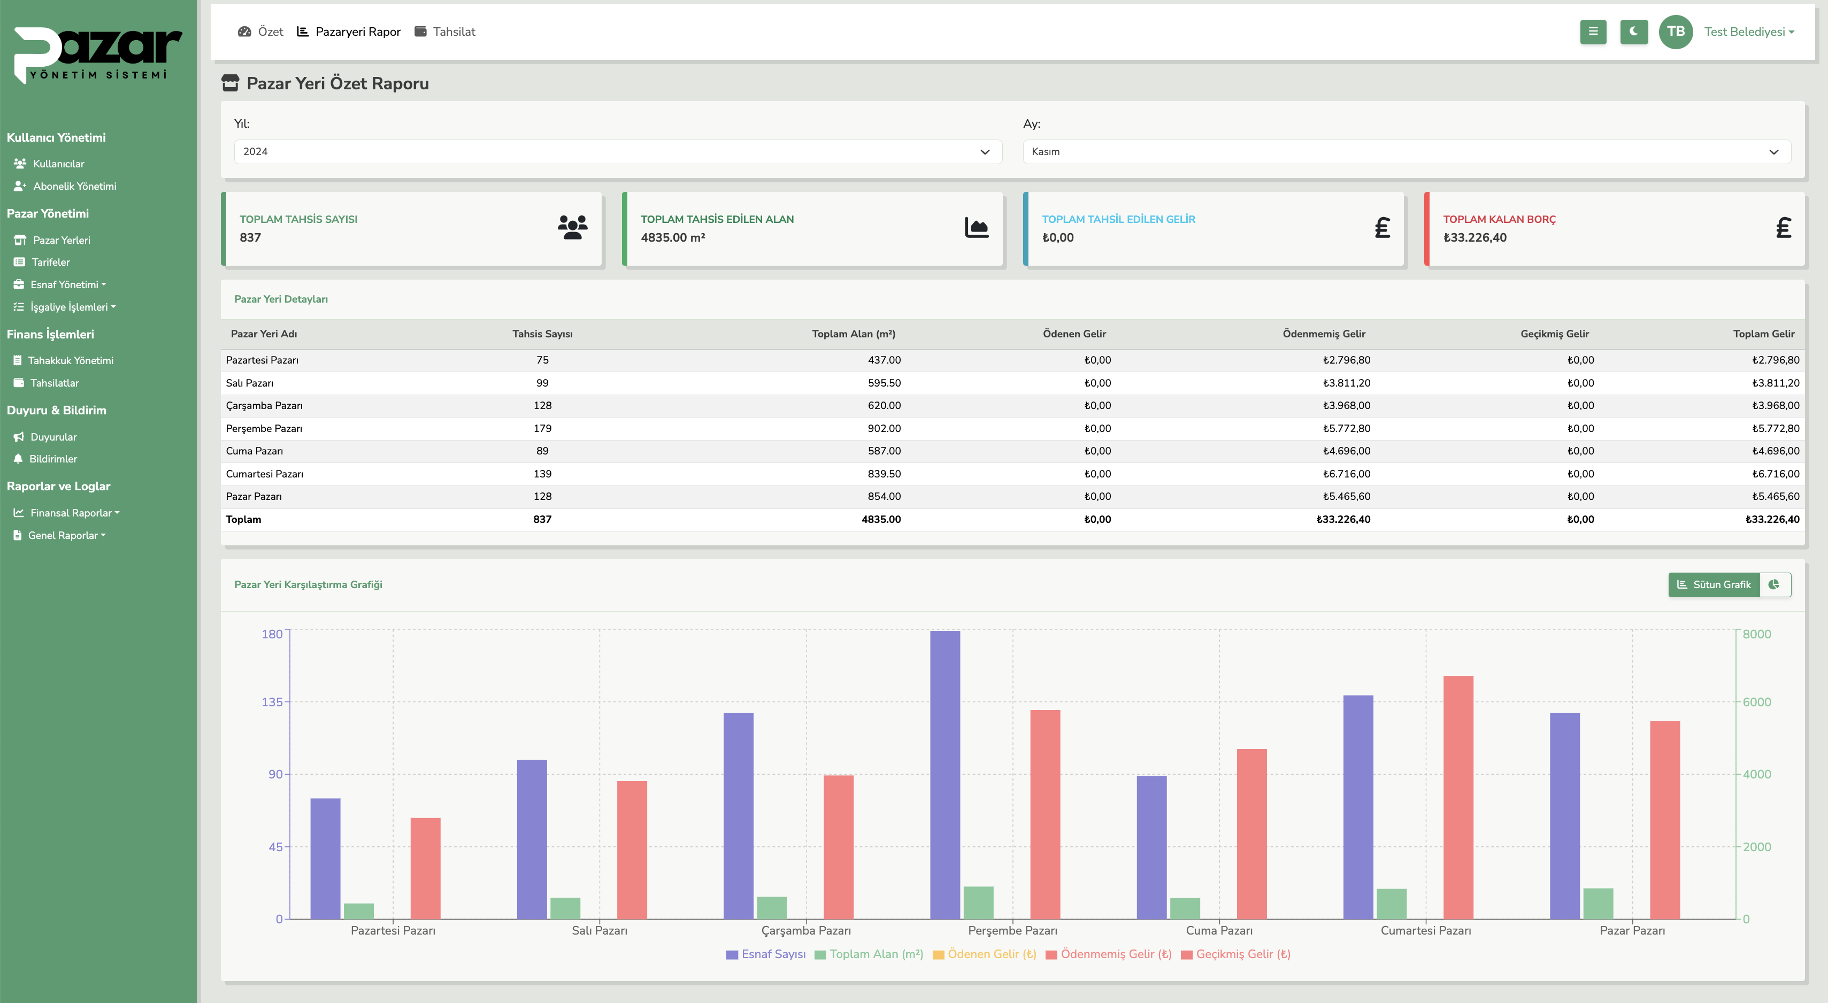Click the Duyurular megaphone icon
1828x1003 pixels.
[18, 437]
